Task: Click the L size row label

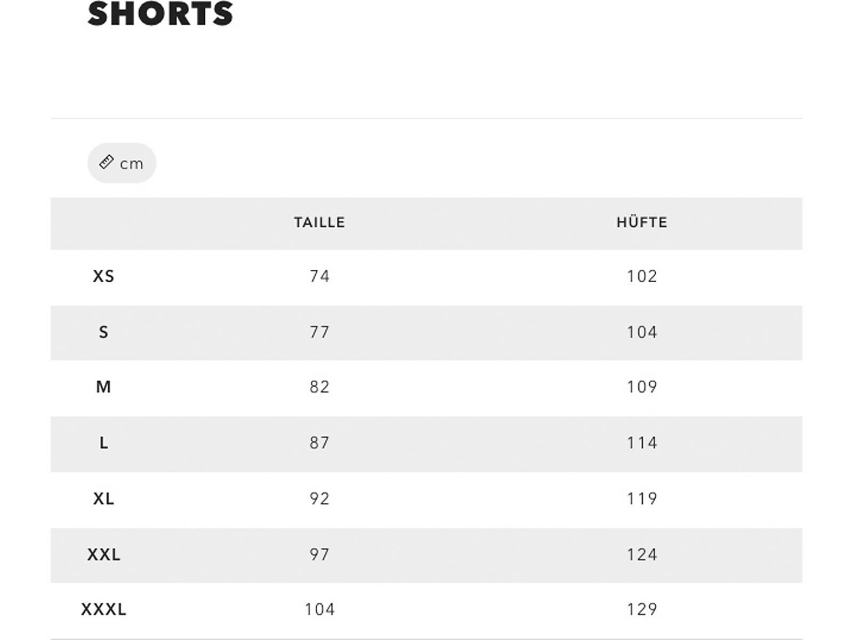Action: point(103,443)
